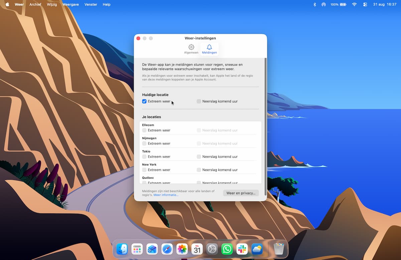Viewport: 401px width, 260px height.
Task: Click the settings window vertical scrollbar
Action: click(x=266, y=127)
